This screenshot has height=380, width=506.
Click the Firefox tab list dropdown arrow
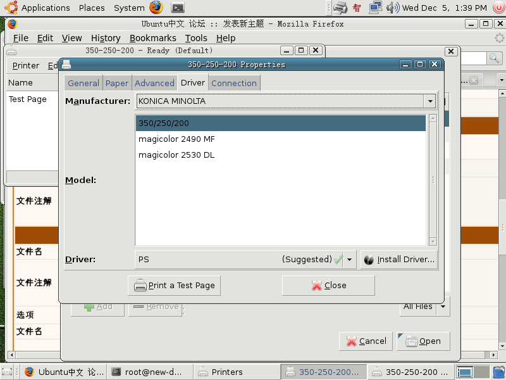tap(501, 80)
